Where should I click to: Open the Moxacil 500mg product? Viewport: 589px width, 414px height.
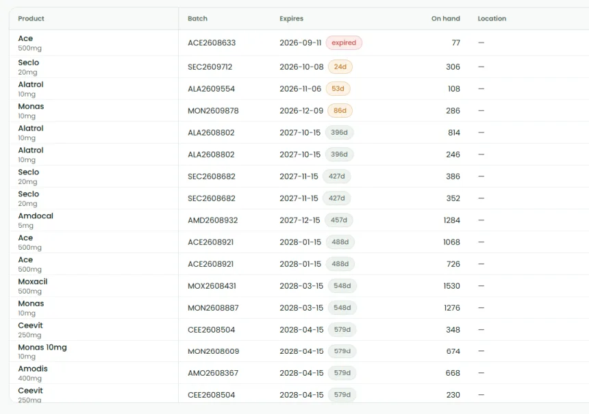(33, 286)
